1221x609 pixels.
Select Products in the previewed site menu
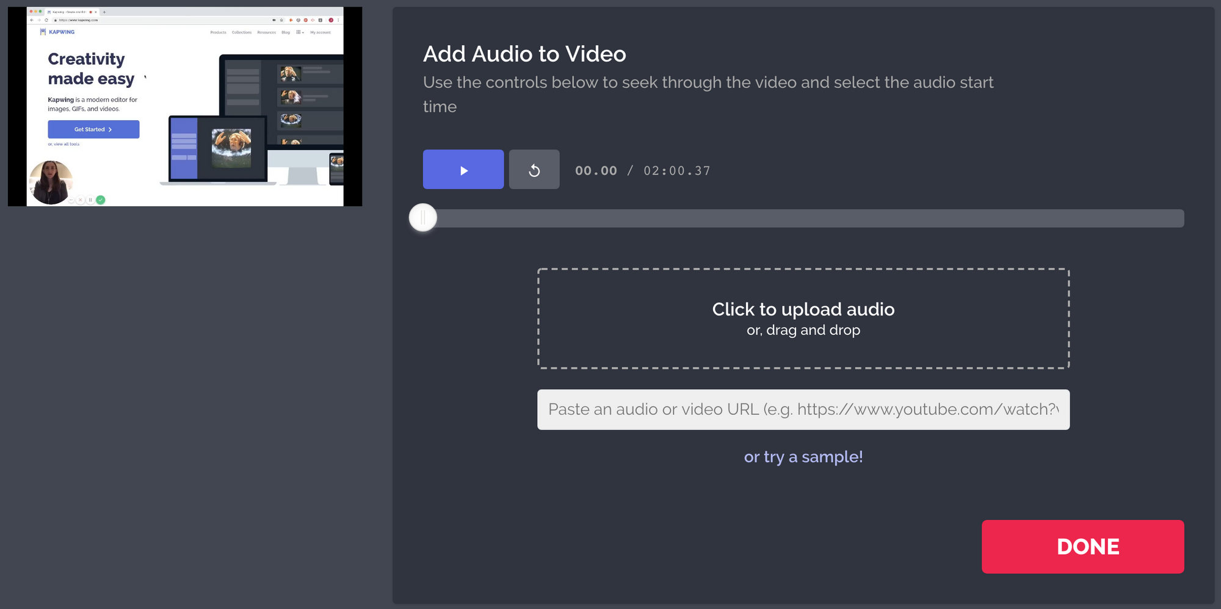(x=218, y=32)
